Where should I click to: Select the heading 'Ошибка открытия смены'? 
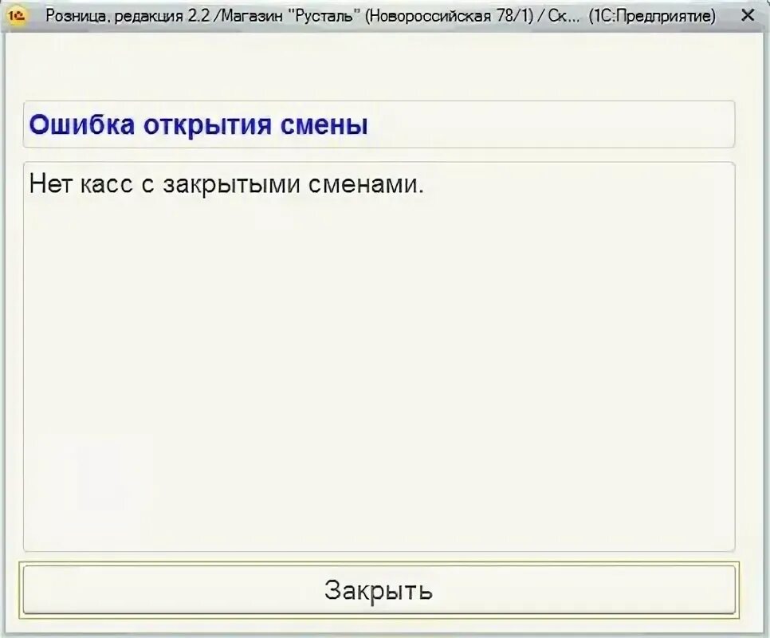tap(198, 124)
